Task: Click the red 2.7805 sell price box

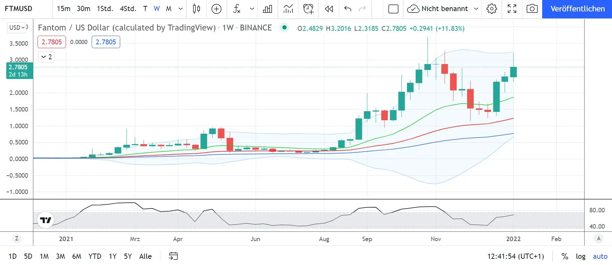Action: coord(52,42)
